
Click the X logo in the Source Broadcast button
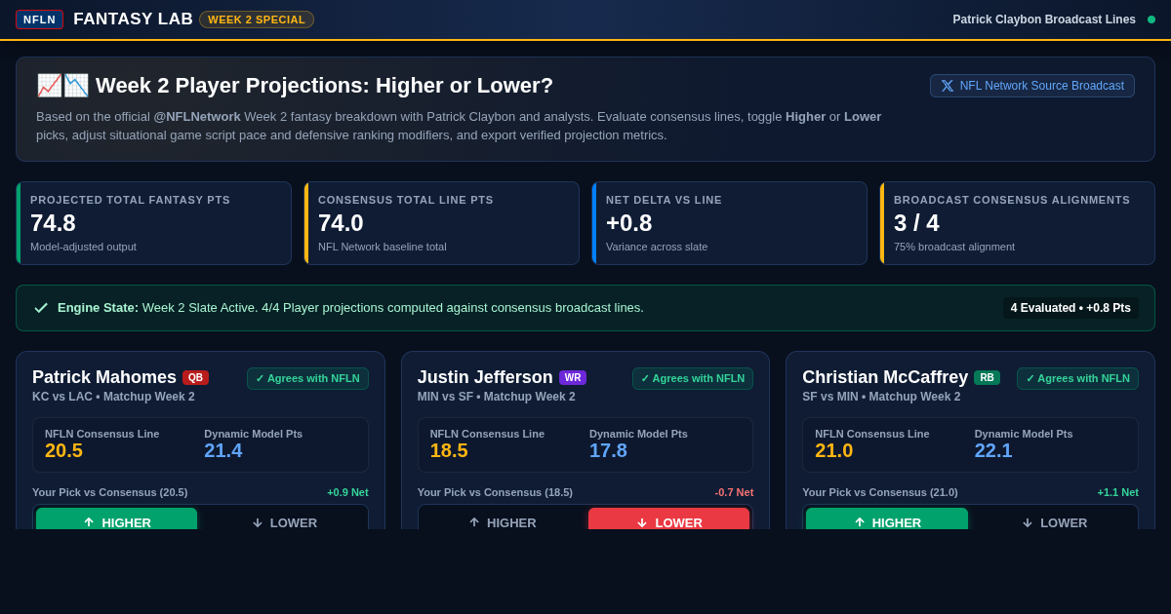(948, 86)
